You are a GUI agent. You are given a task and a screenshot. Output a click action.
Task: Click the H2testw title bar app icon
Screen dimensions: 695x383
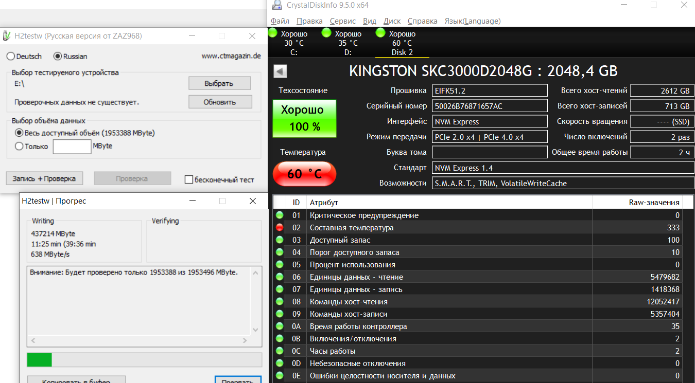pos(6,36)
